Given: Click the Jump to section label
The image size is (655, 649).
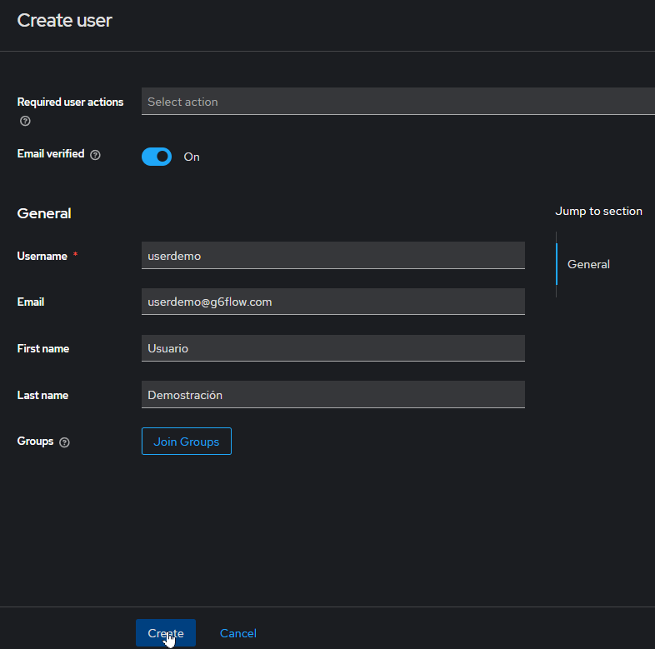Looking at the screenshot, I should pyautogui.click(x=598, y=212).
